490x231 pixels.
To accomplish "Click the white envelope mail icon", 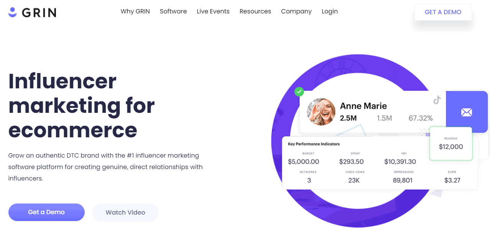I will (x=466, y=112).
